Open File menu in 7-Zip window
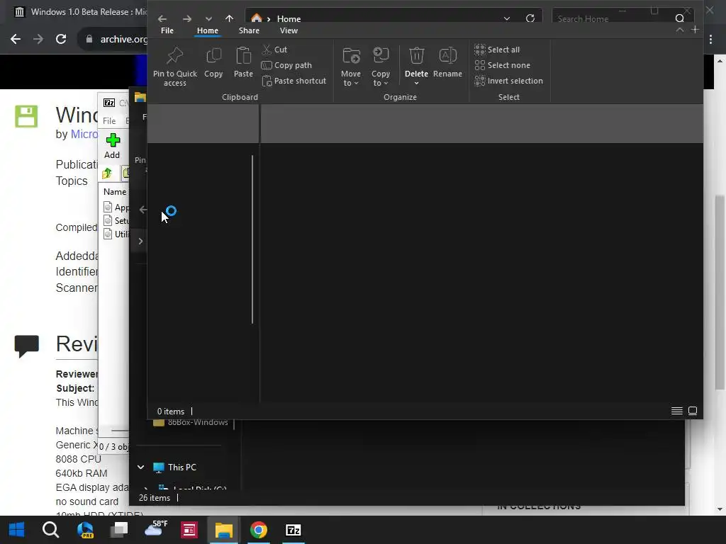726x544 pixels. pos(109,120)
